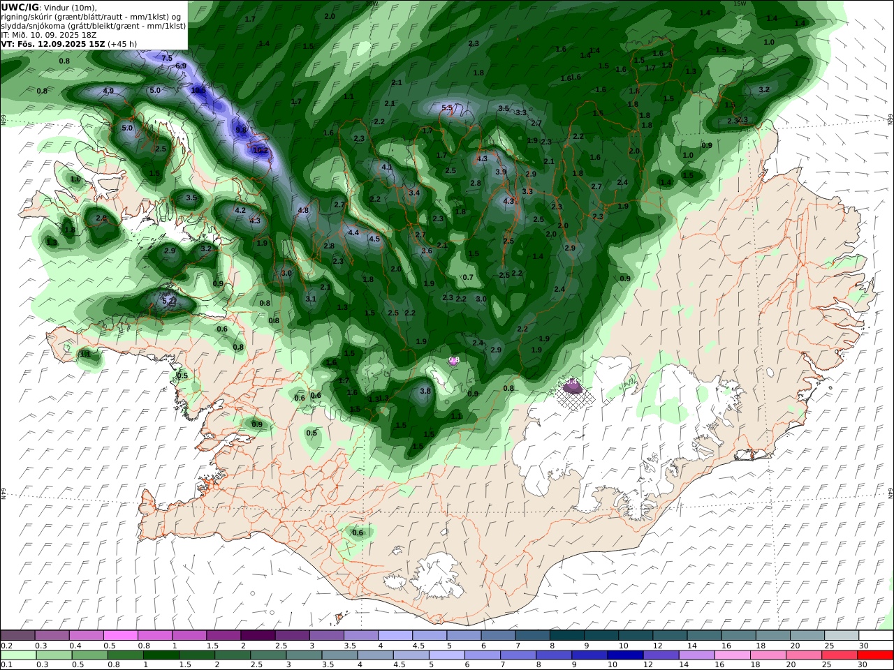Click the initial time 'IT: Mið. 10. 09. 2025 18Z'
Screen dimensions: 894x670
(48, 34)
